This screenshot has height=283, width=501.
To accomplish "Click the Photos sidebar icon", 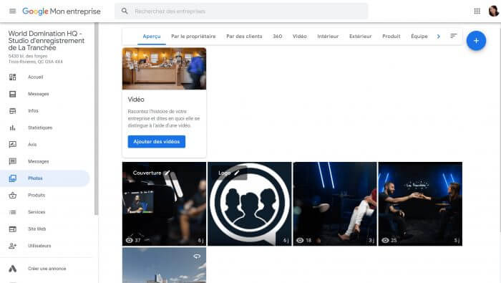I will pos(12,178).
